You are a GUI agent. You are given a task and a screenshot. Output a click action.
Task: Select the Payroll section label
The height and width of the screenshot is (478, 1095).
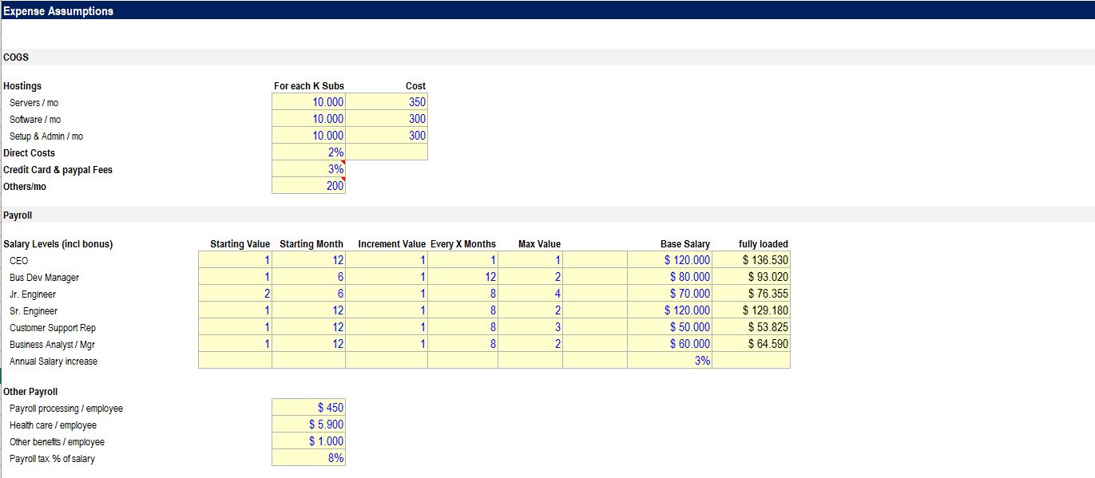(18, 215)
